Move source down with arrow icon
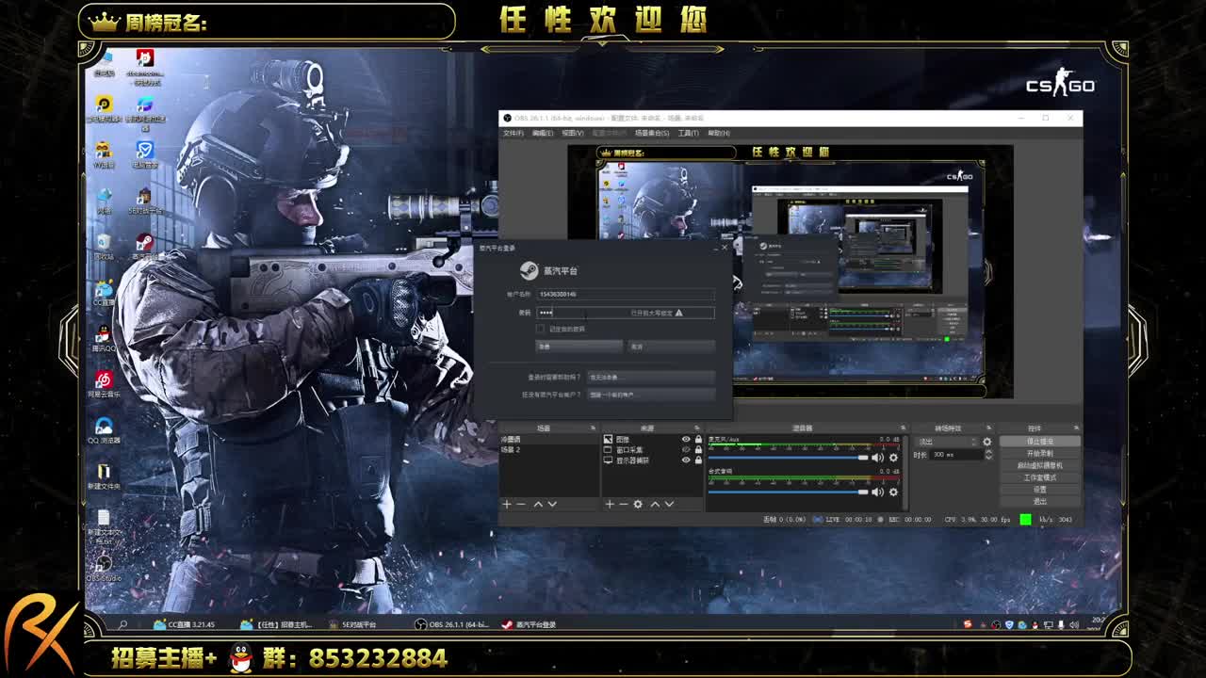Viewport: 1206px width, 678px height. (669, 505)
